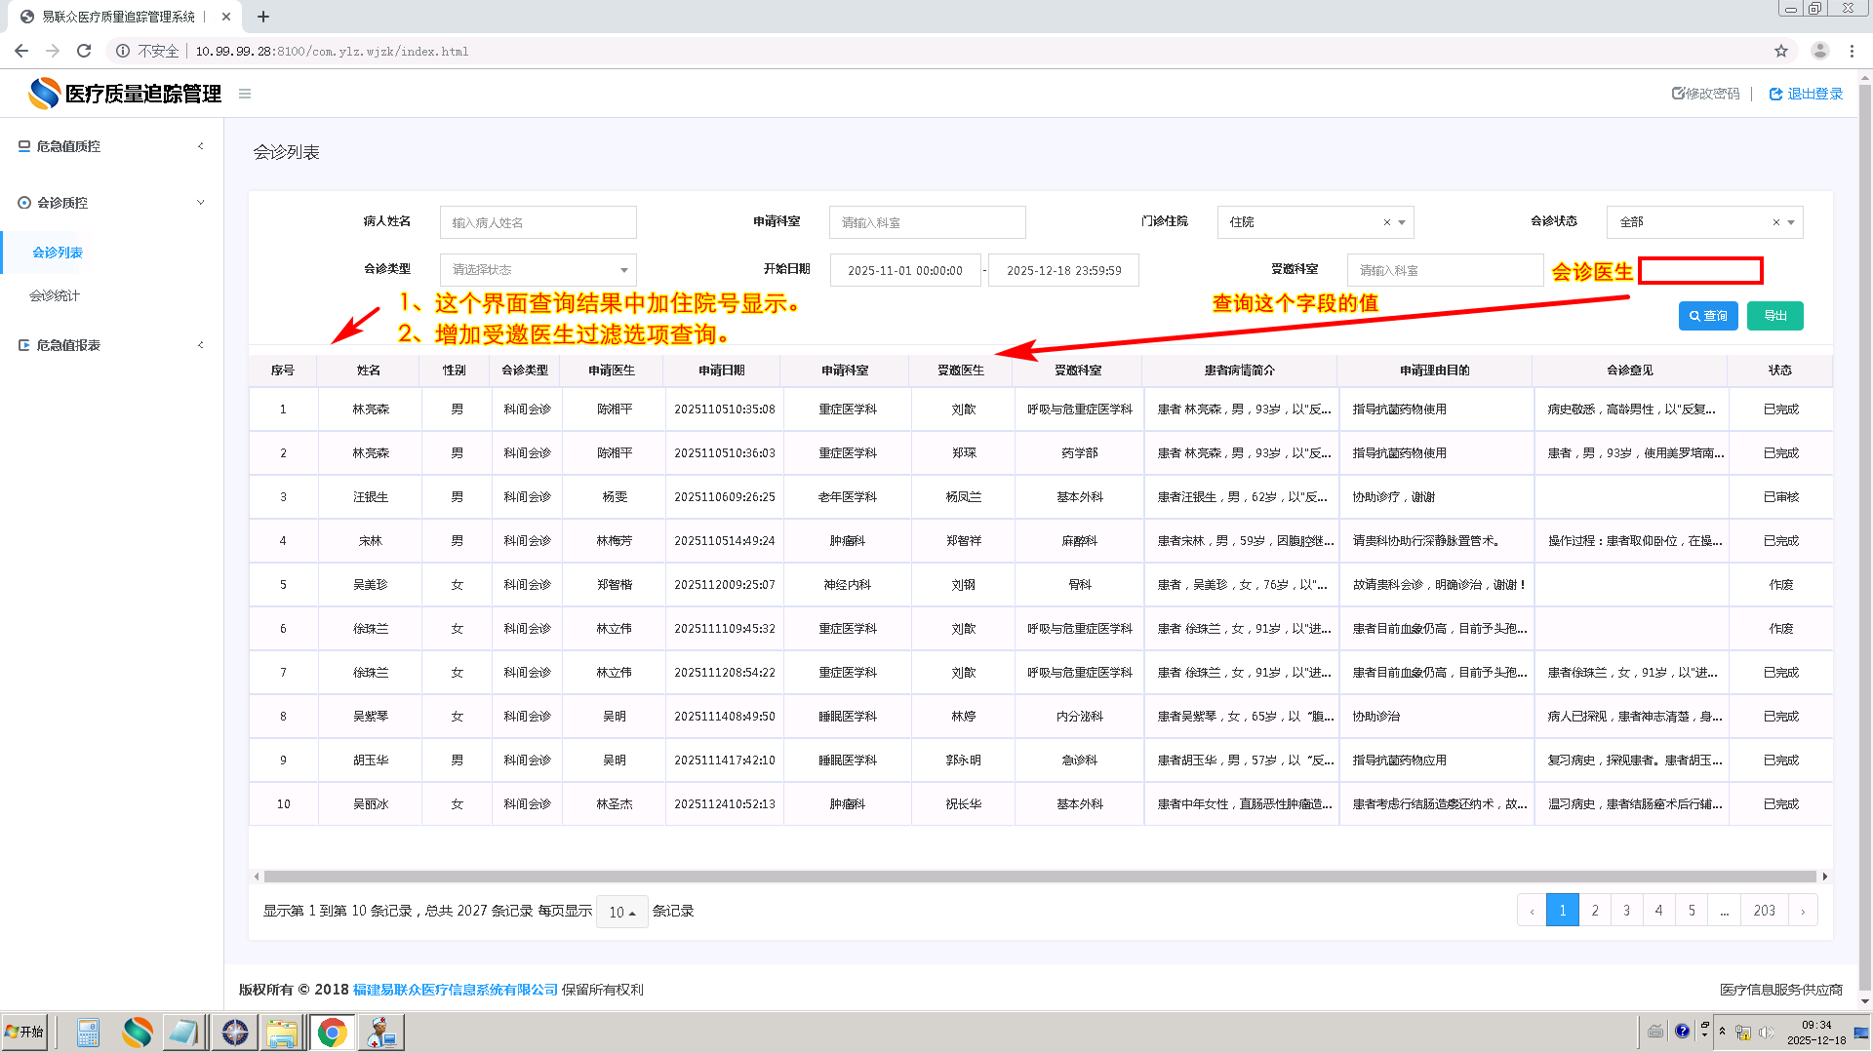Open the page size 10 dropdown

coord(621,912)
